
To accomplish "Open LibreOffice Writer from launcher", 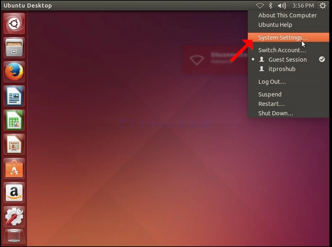I will pyautogui.click(x=14, y=96).
